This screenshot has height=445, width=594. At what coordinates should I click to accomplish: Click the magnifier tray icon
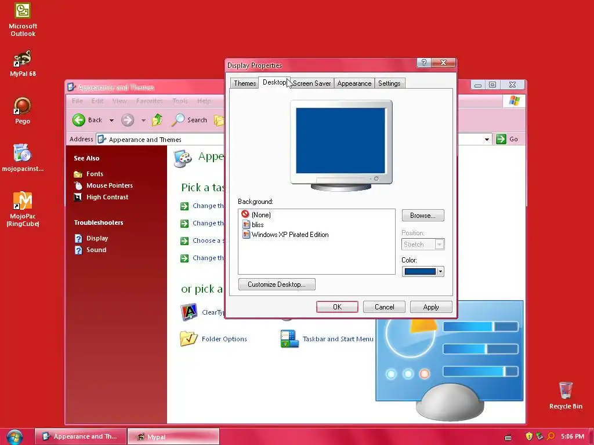point(551,436)
